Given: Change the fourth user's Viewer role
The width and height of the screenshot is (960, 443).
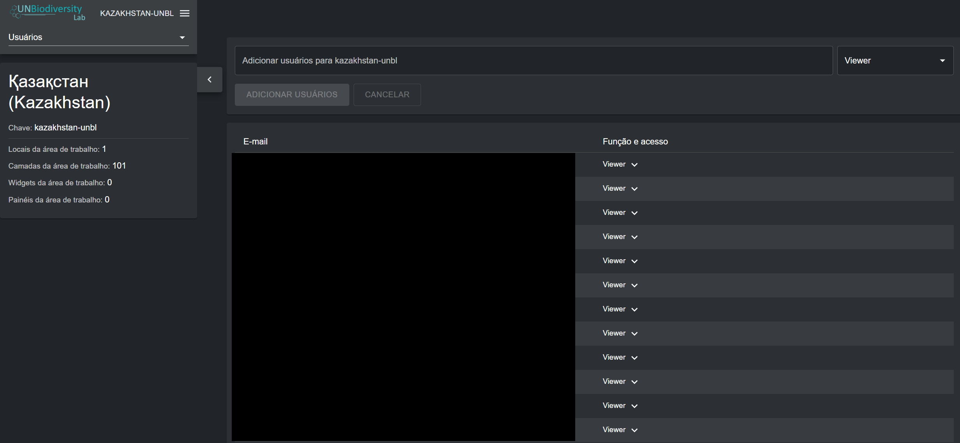Looking at the screenshot, I should pyautogui.click(x=634, y=237).
